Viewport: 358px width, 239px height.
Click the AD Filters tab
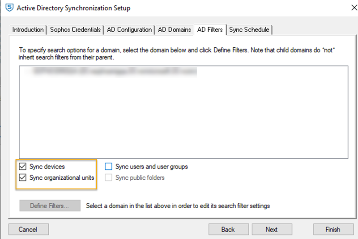click(209, 30)
